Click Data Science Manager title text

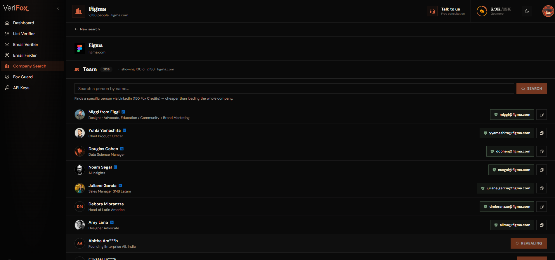[107, 155]
